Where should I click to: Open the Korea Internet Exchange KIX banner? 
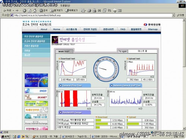[36, 123]
